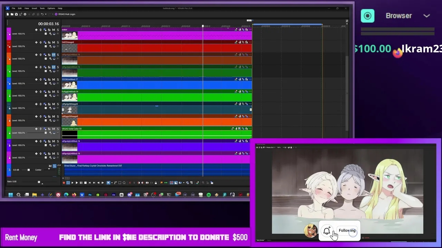Viewport: 442px width, 248px height.
Task: Open the File menu
Action: (13, 8)
